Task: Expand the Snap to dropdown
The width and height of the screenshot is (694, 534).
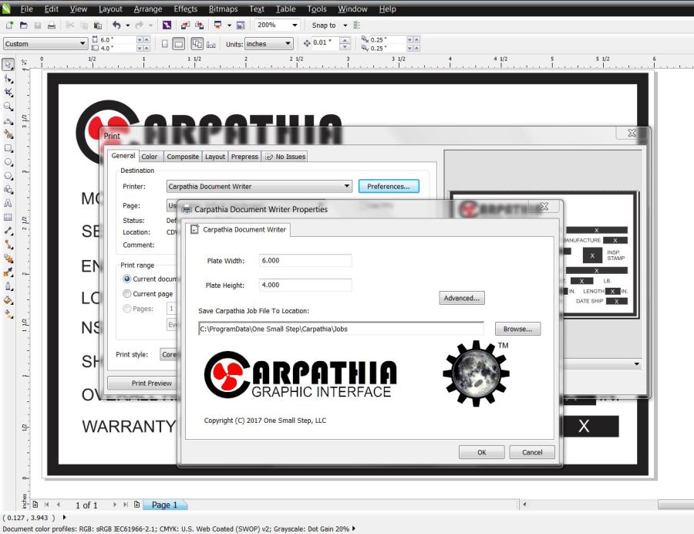Action: point(345,25)
